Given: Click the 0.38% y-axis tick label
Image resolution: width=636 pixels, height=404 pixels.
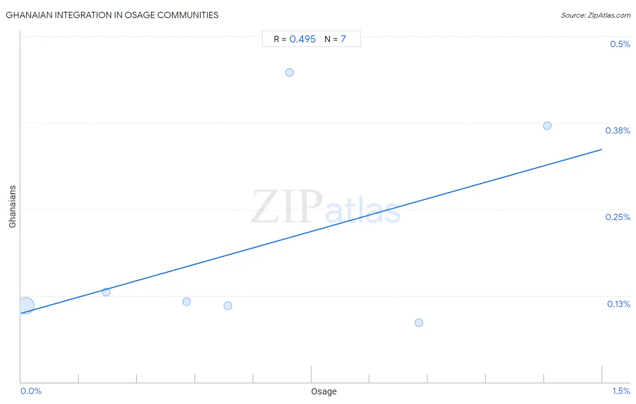Looking at the screenshot, I should point(618,130).
